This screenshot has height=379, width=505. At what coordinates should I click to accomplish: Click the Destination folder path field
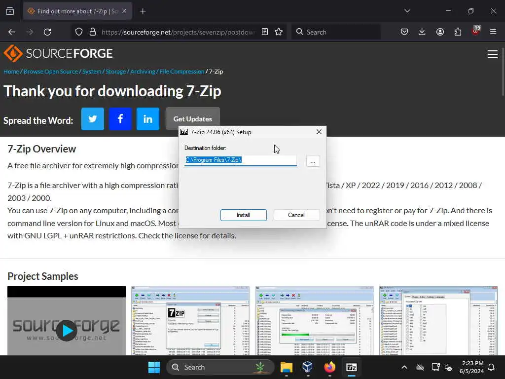240,160
